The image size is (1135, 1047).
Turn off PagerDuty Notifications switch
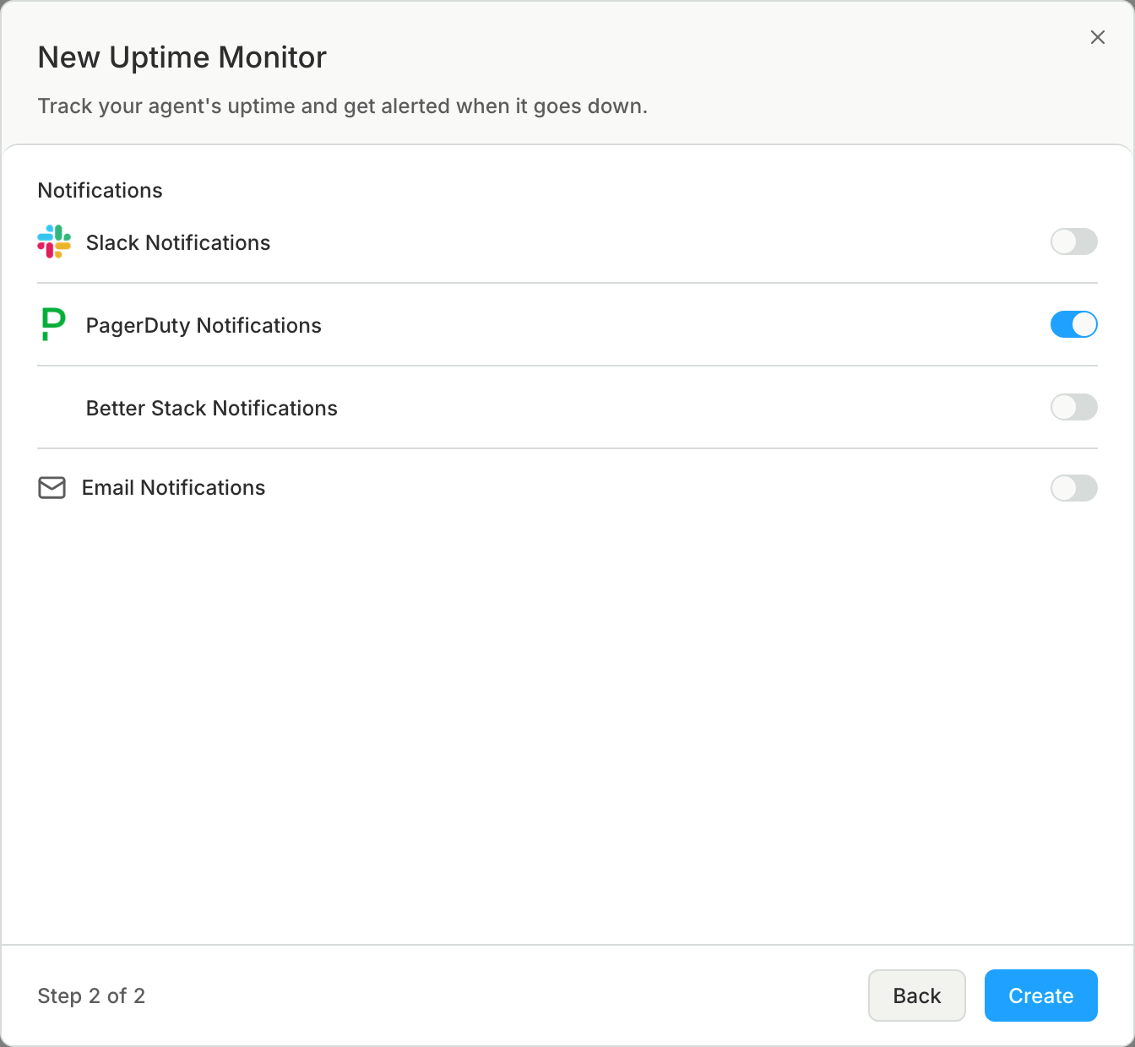click(x=1074, y=324)
